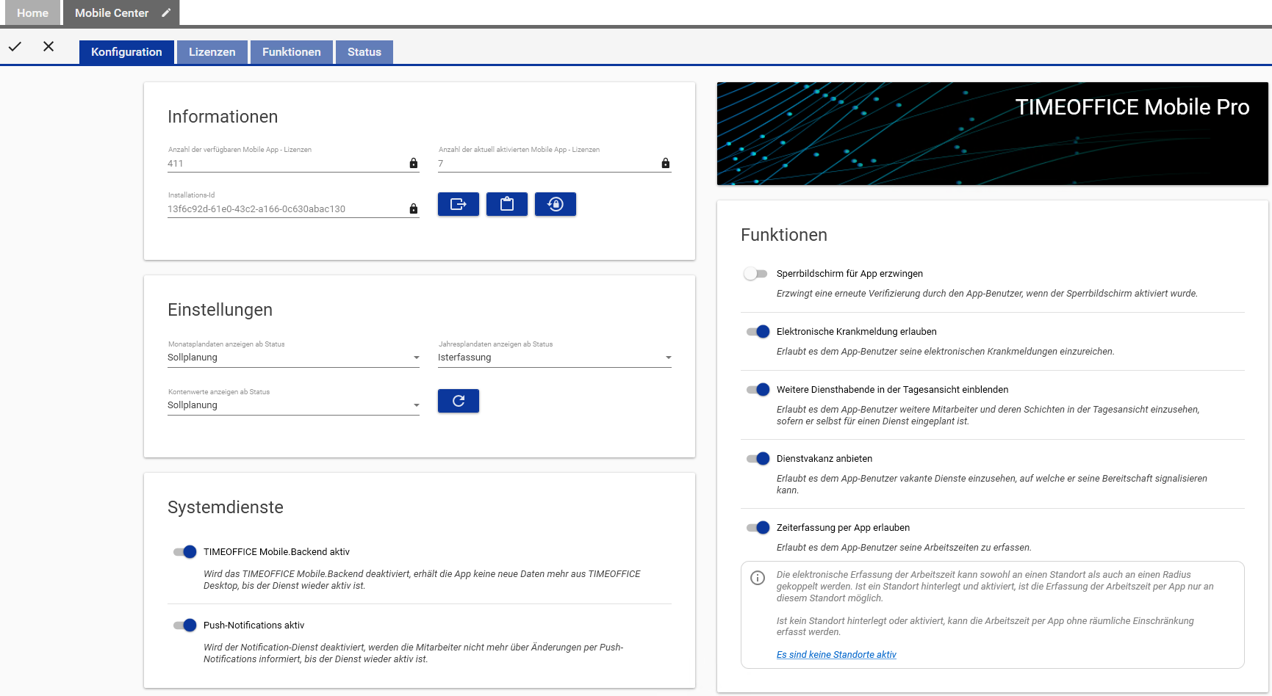Click the TIMEOFFICE Mobile Pro banner image

993,134
